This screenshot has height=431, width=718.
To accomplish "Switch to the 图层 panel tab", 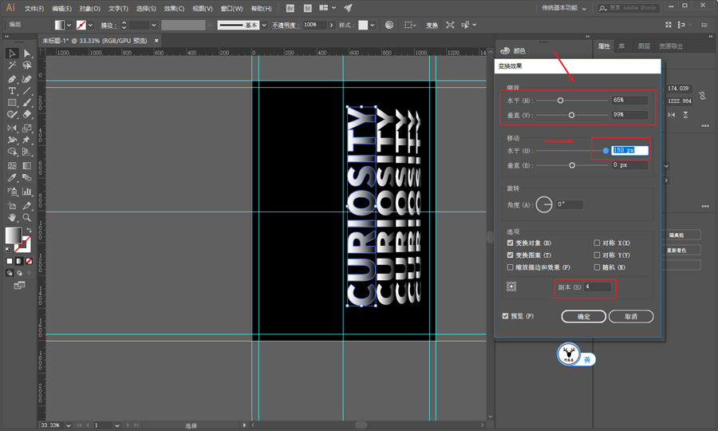I will (x=644, y=46).
